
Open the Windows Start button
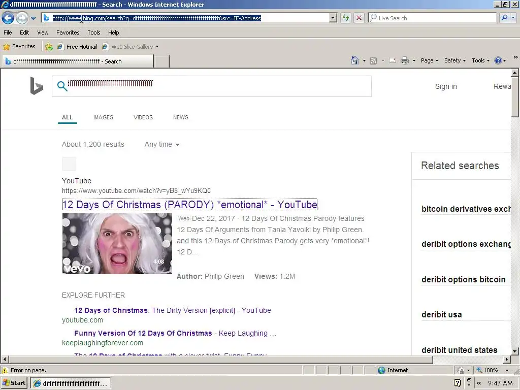(14, 383)
